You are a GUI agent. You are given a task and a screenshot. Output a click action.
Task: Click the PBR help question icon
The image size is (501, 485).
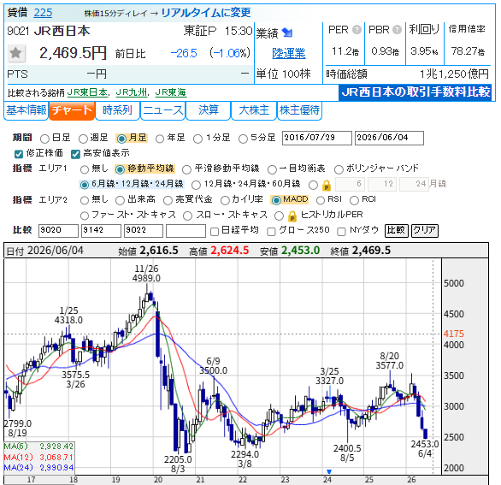pyautogui.click(x=397, y=30)
